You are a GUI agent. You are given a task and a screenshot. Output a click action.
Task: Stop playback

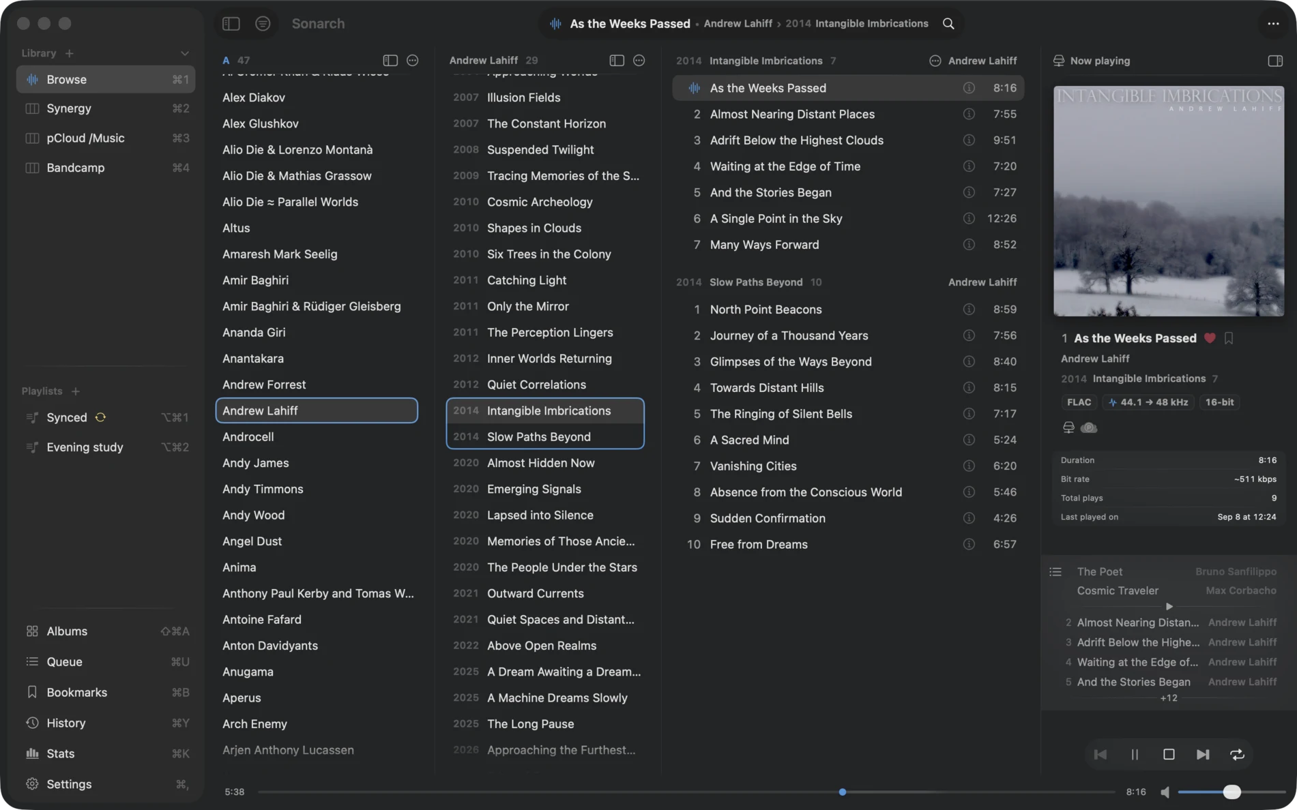point(1169,754)
